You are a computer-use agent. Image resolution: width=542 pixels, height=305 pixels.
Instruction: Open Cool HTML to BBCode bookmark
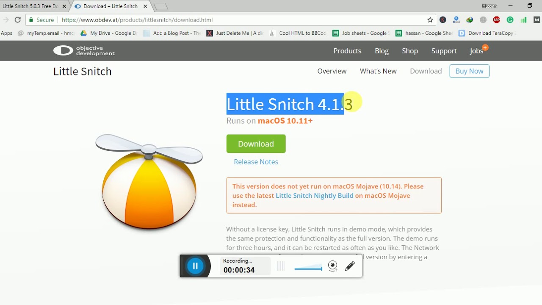[298, 33]
